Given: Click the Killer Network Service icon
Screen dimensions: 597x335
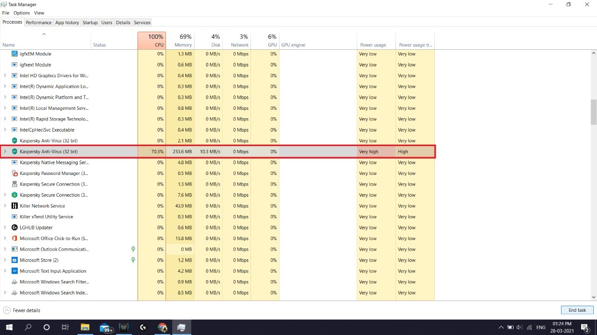Looking at the screenshot, I should [x=14, y=206].
